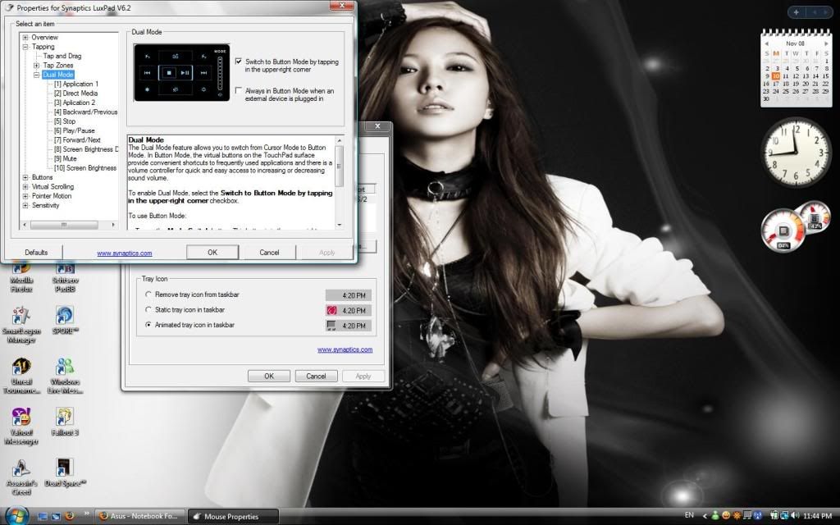840x525 pixels.
Task: Click the sidebar add gadgets plus button
Action: [796, 11]
